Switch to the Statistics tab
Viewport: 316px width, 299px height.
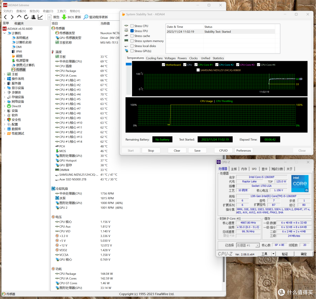(x=218, y=58)
